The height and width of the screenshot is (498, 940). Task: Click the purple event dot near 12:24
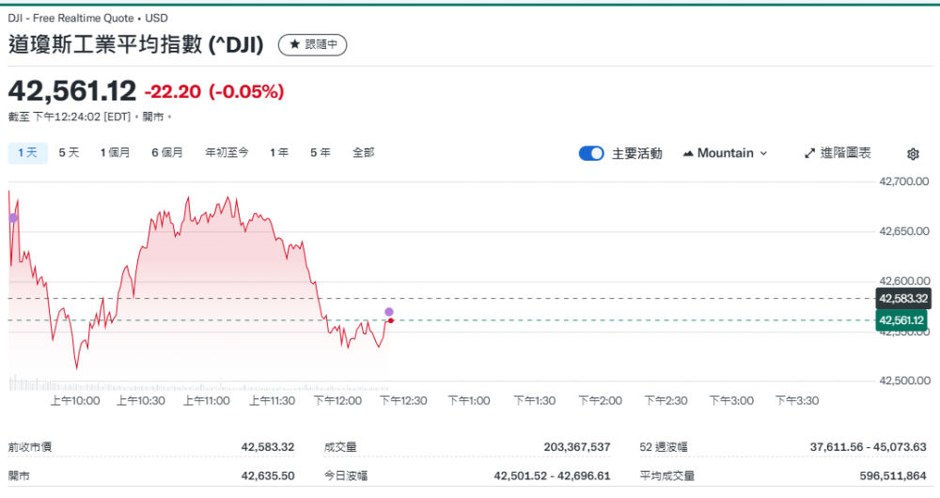point(389,311)
